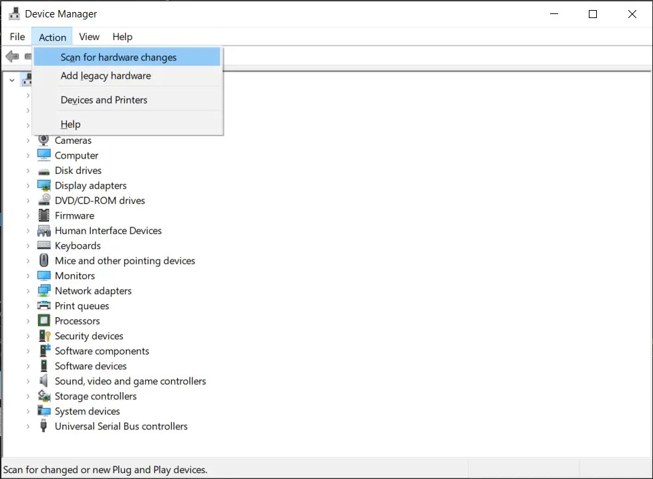
Task: Collapse the root computer node
Action: tap(11, 79)
